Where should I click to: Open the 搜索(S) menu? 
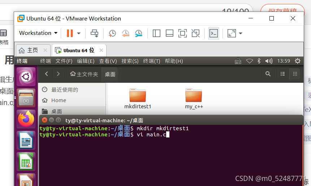[x=130, y=61]
